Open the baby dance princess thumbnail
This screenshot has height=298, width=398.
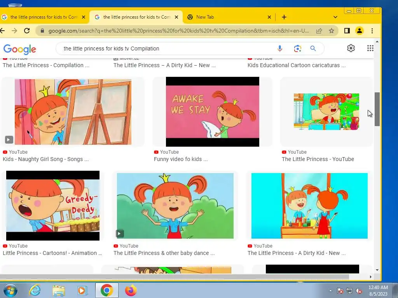pyautogui.click(x=175, y=206)
